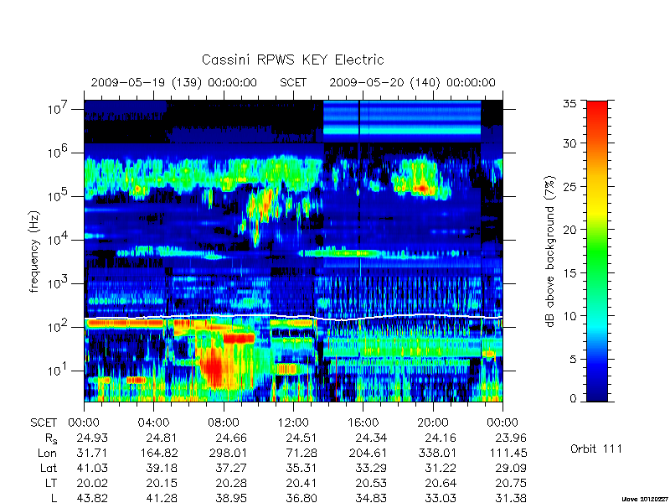This screenshot has width=670, height=503.
Task: Click the time tick label '20:00'
Action: [433, 423]
